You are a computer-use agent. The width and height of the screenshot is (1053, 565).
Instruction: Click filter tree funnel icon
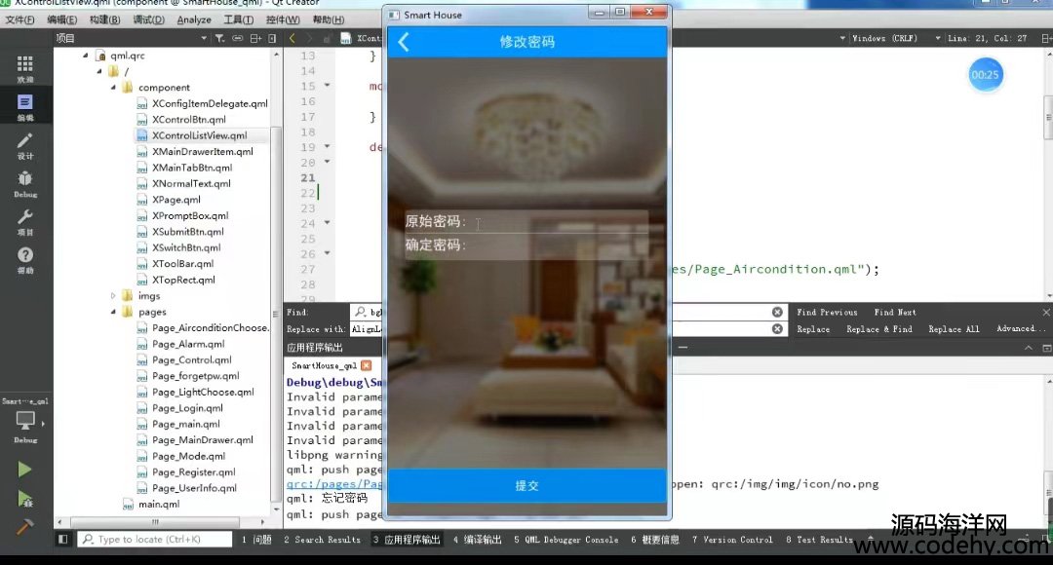coord(219,38)
